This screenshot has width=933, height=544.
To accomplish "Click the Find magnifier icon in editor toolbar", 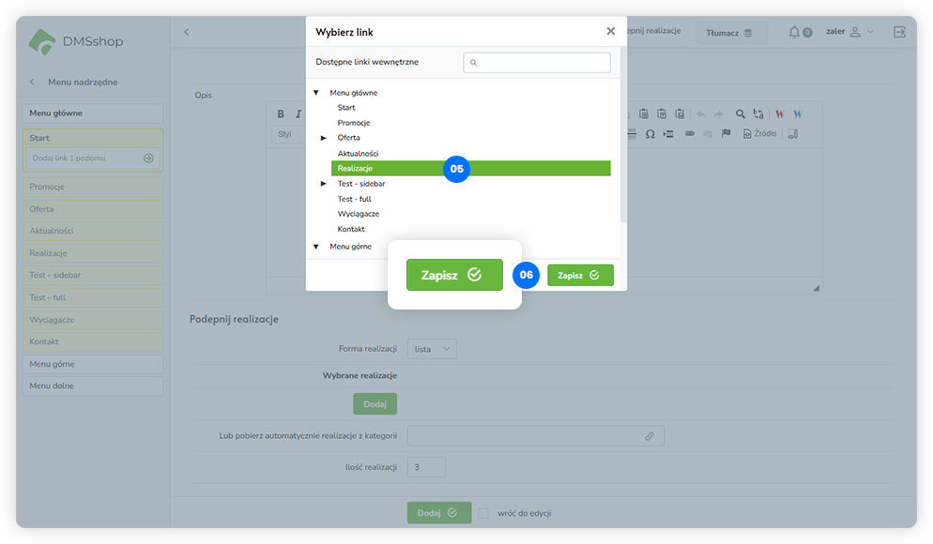I will click(741, 114).
